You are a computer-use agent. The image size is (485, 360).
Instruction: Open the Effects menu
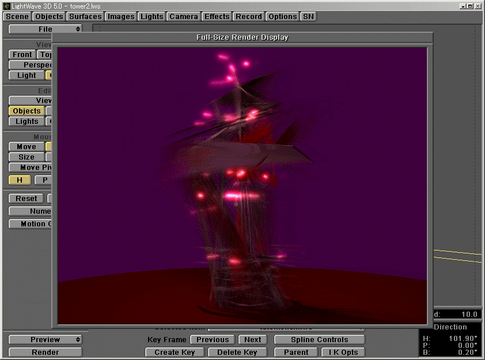217,16
